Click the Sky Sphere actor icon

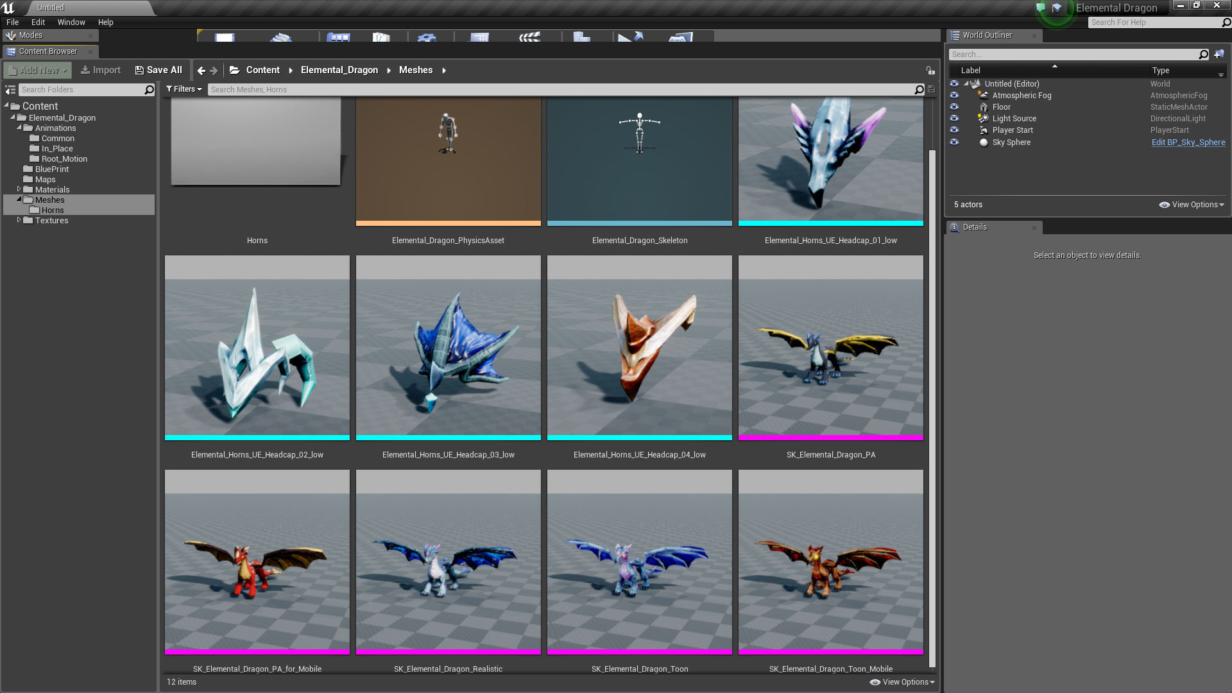(x=984, y=142)
